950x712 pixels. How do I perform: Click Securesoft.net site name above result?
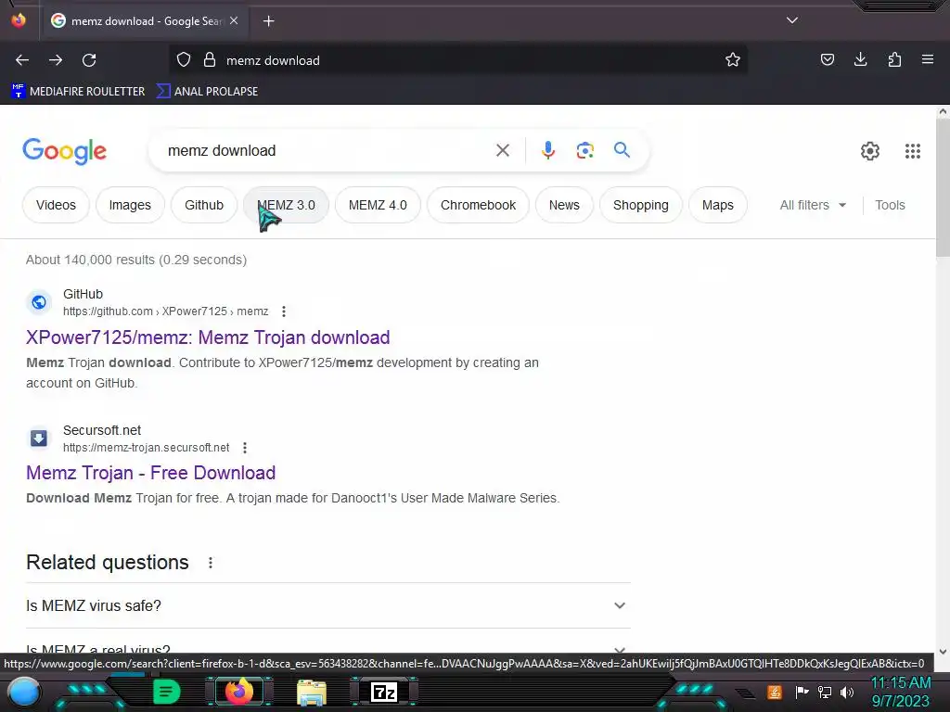tap(102, 430)
